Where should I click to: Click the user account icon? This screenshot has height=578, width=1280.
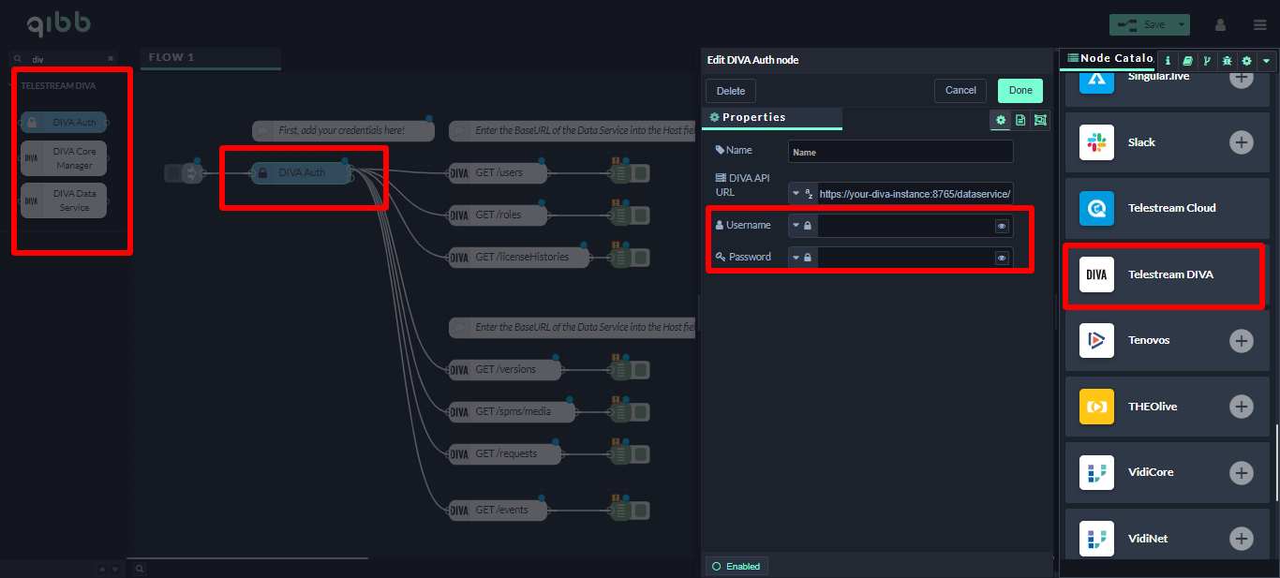tap(1220, 25)
